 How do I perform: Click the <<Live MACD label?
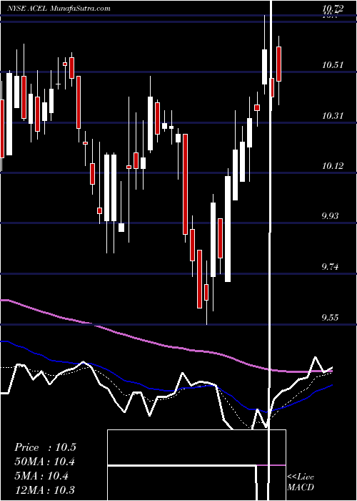[x=301, y=482]
